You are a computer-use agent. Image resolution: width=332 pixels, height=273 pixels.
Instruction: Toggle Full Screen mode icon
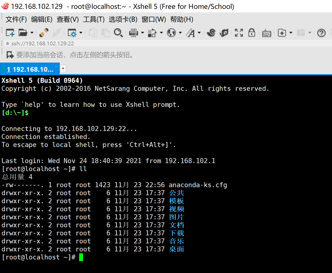(x=239, y=33)
